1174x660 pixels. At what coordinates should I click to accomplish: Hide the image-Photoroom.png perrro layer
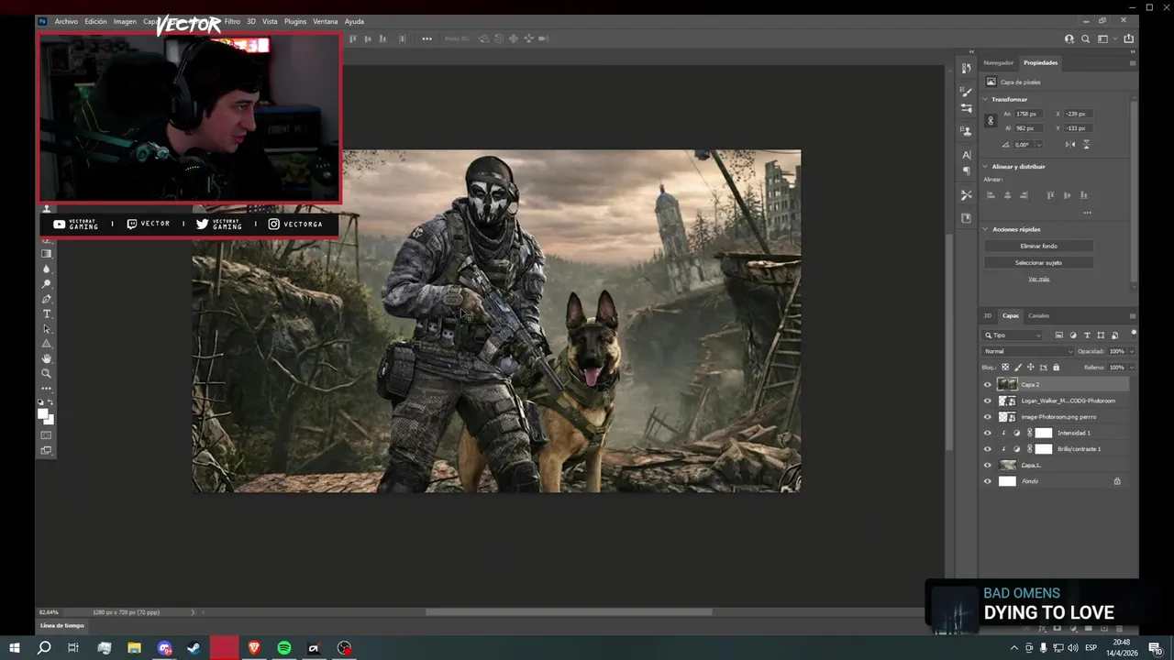988,417
